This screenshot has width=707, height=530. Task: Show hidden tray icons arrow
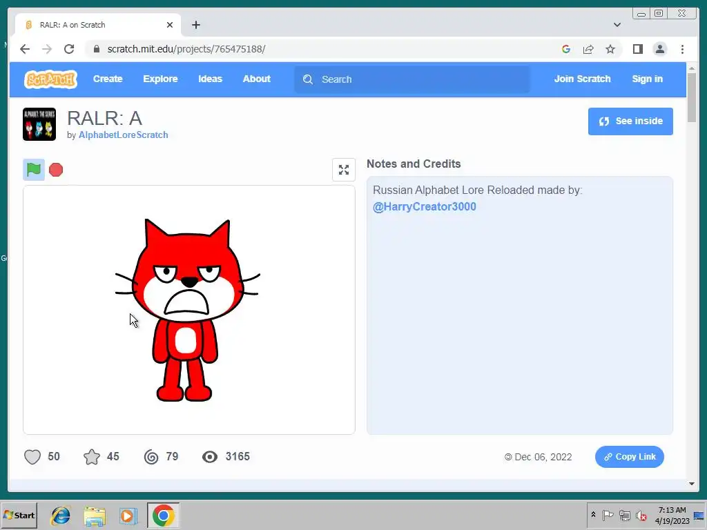(593, 515)
